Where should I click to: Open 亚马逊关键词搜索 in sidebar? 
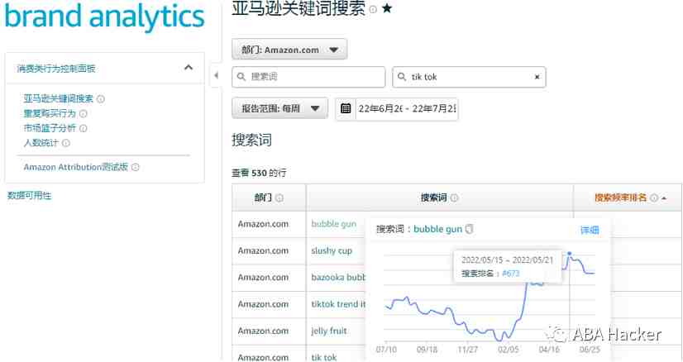[59, 99]
